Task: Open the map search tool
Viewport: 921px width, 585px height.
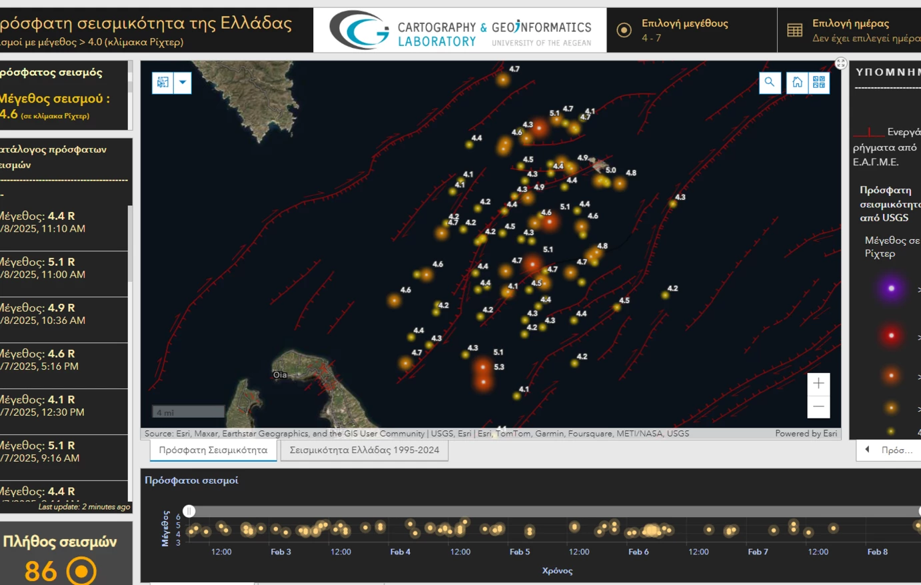Action: [770, 82]
